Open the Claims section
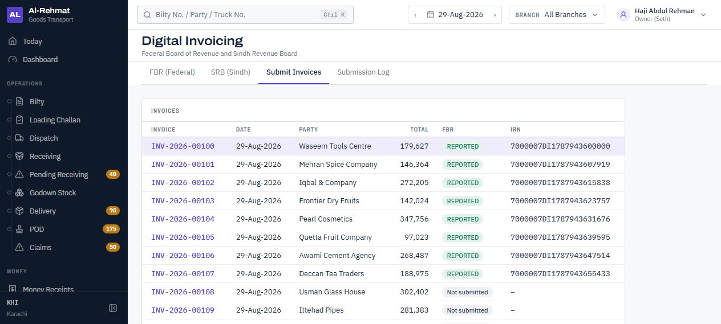Viewport: 721px width, 324px height. 68,247
